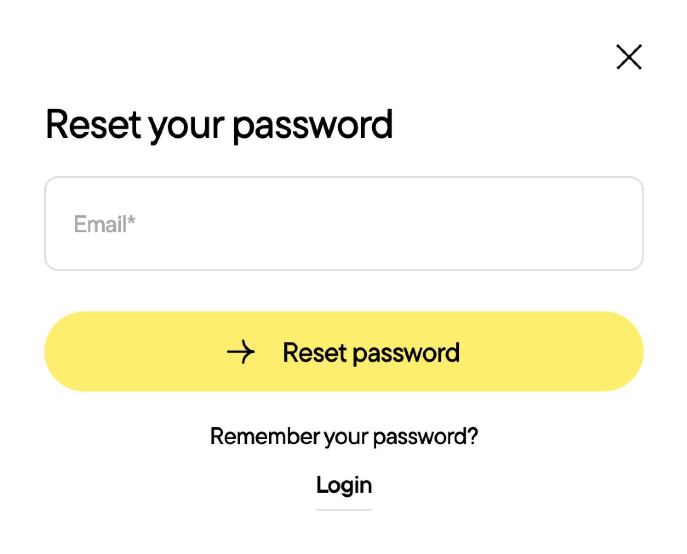Focus the Email input field

point(343,223)
